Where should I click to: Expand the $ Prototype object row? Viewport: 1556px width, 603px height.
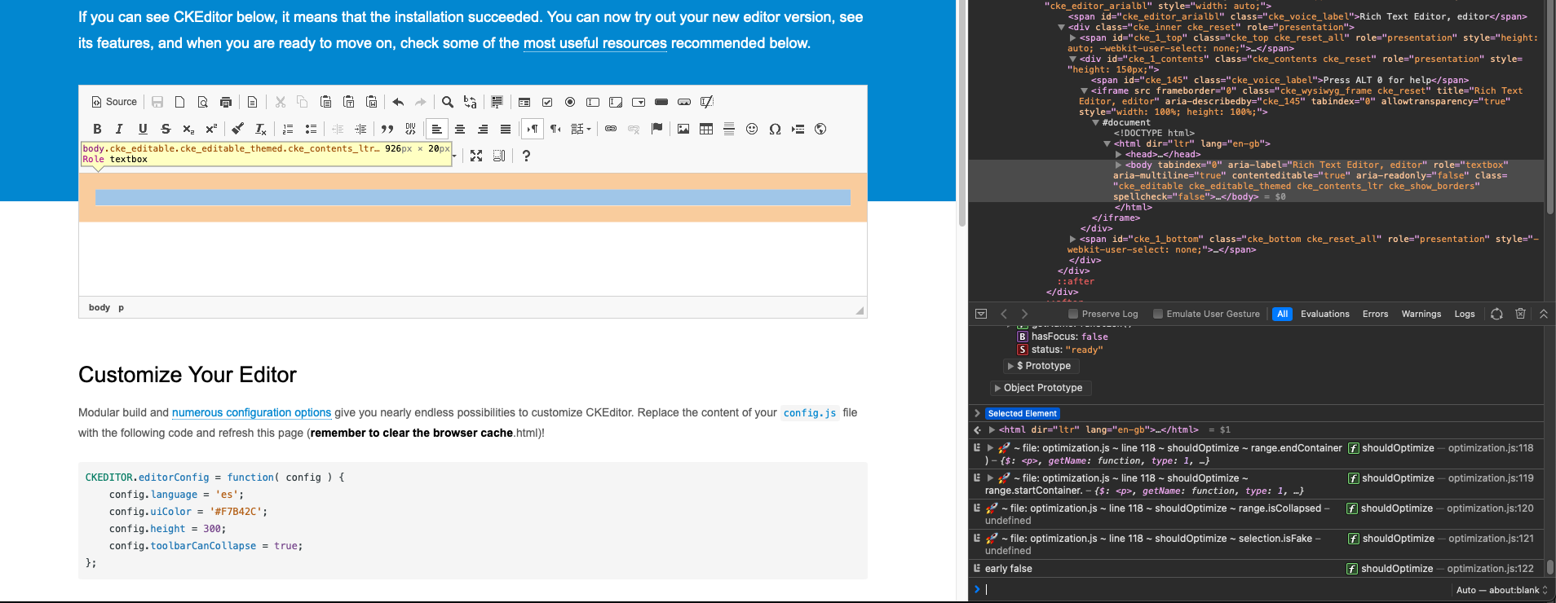(x=1011, y=367)
